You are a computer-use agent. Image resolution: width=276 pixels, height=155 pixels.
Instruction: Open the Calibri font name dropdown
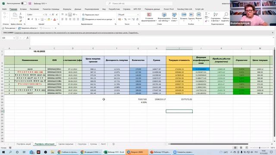[44, 15]
